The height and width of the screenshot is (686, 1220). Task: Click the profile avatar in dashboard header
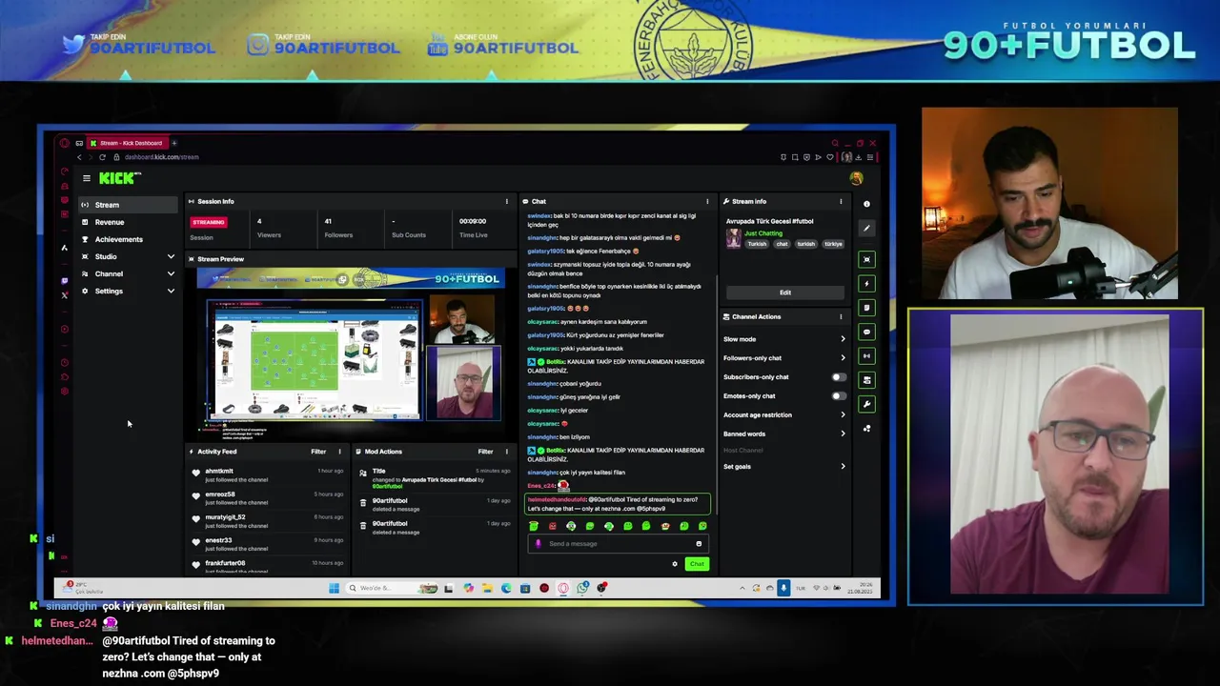(x=856, y=178)
